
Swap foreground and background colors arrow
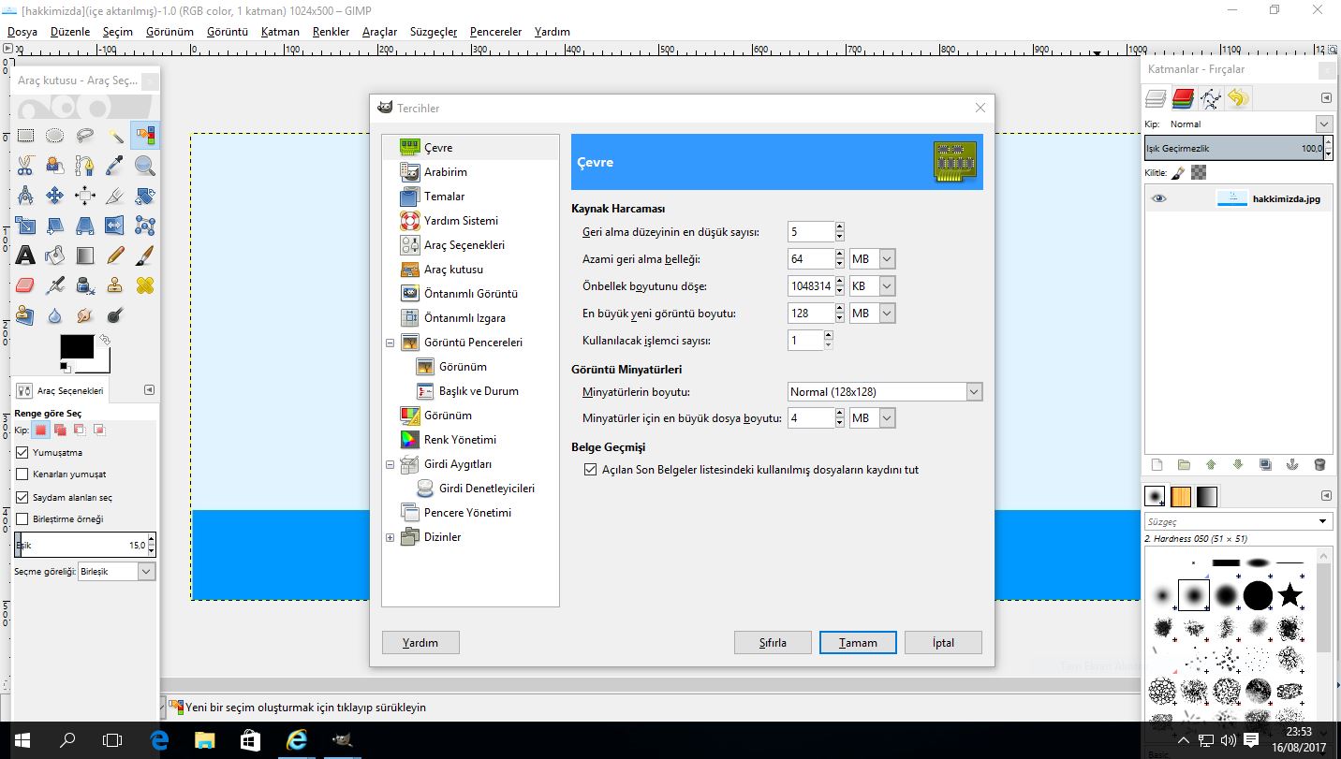tap(105, 341)
